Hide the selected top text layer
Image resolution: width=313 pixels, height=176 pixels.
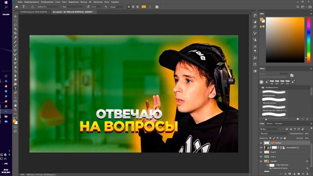tap(261, 143)
